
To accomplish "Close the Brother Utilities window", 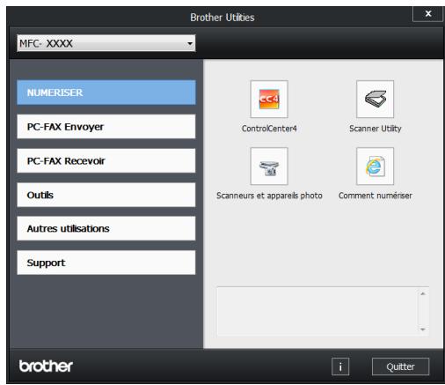I will [428, 13].
